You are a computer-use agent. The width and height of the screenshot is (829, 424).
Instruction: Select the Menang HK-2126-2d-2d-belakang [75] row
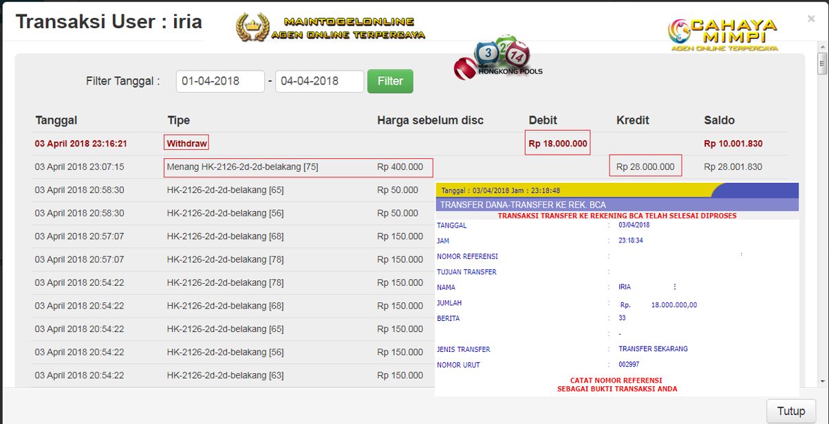[x=242, y=167]
